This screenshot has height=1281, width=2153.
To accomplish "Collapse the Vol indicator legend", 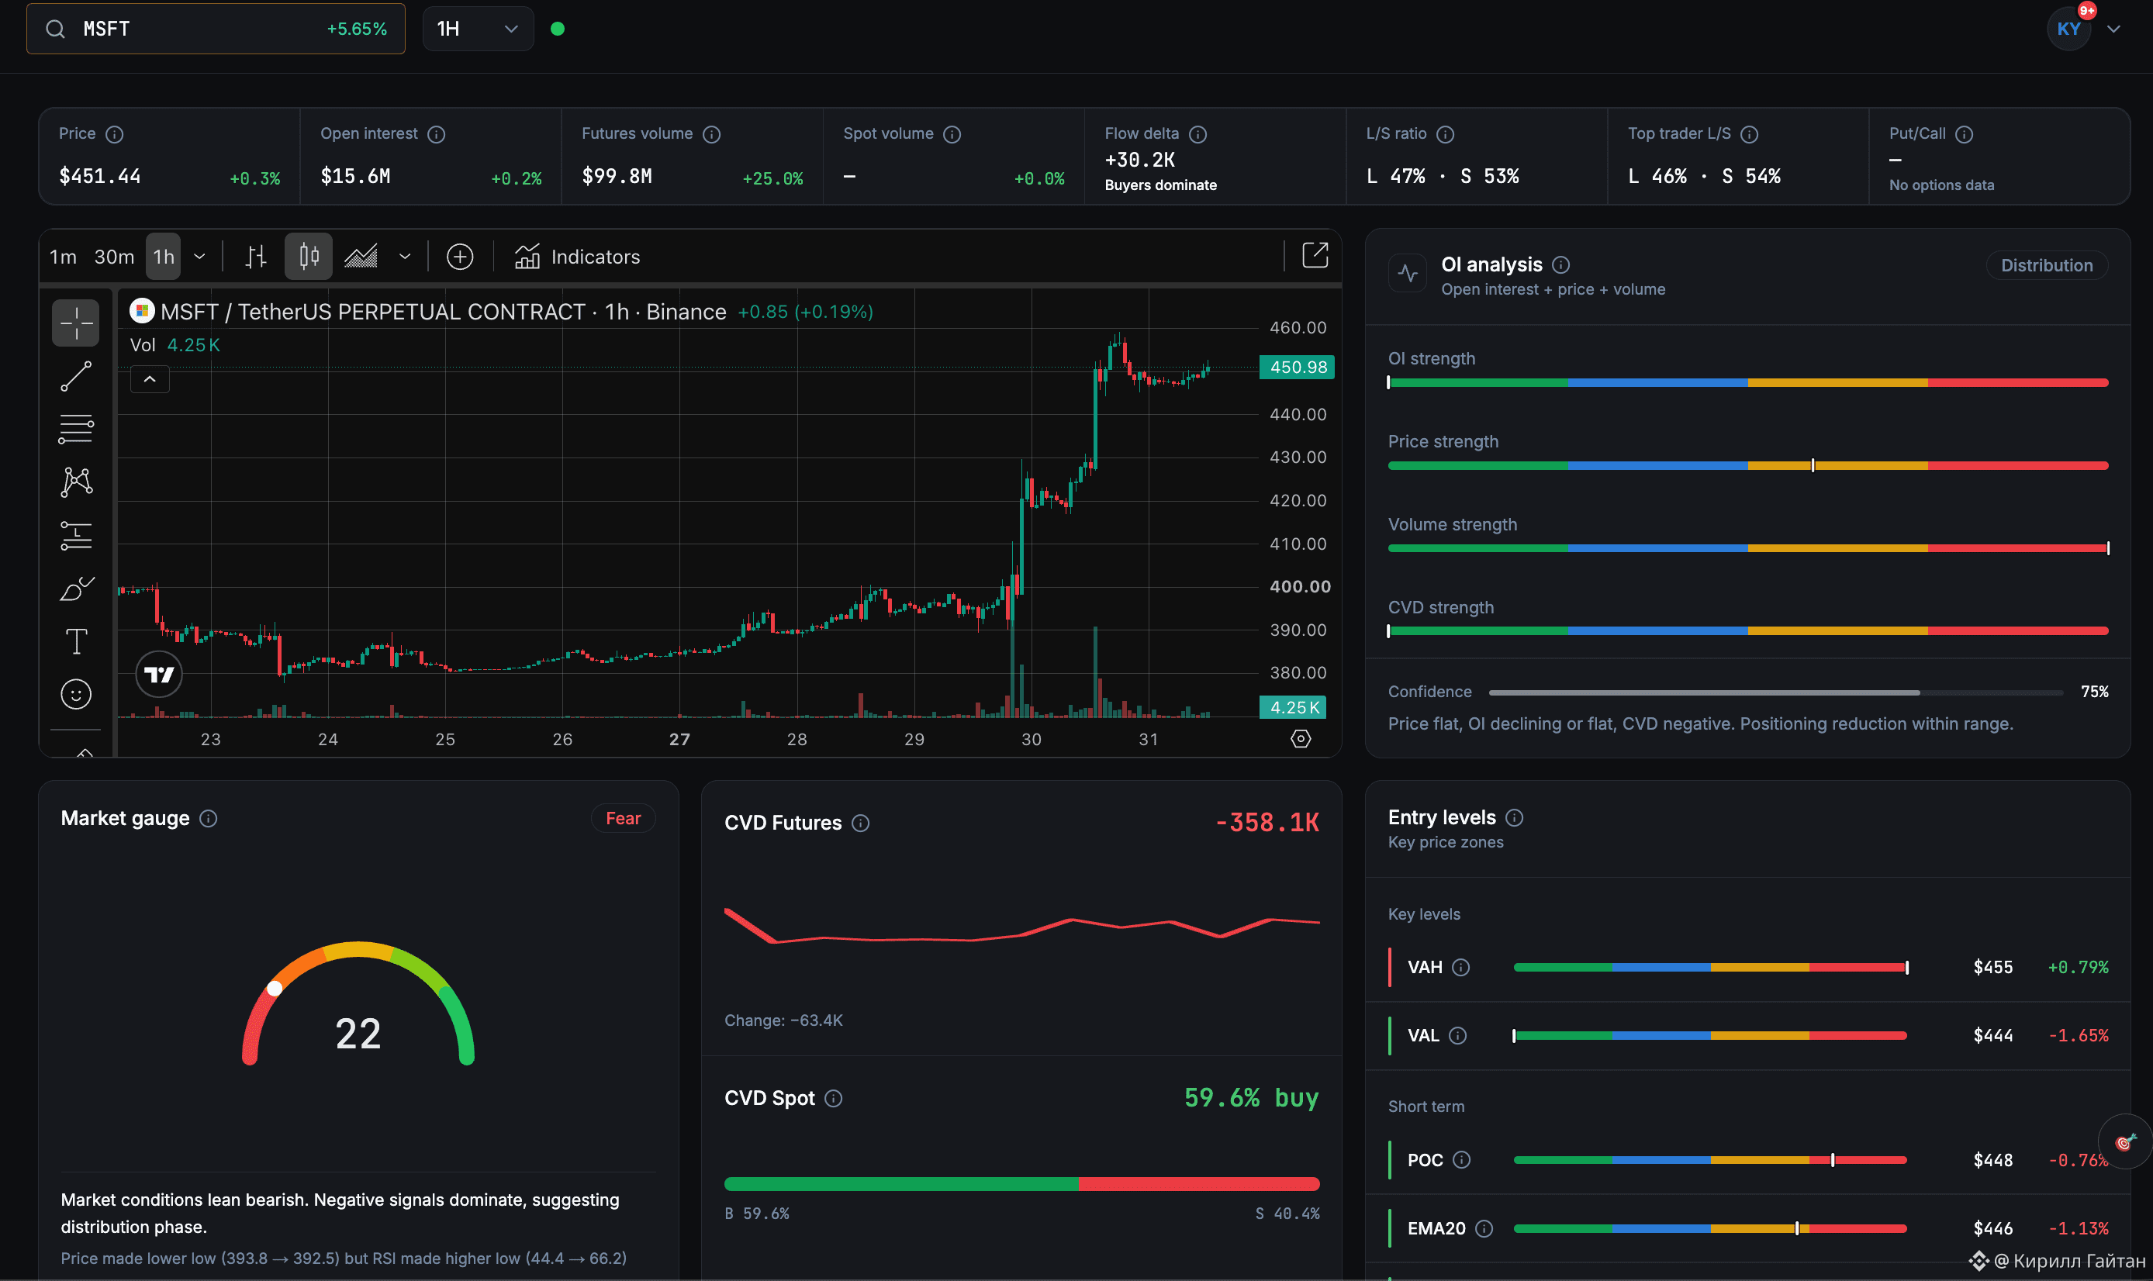I will coord(150,379).
